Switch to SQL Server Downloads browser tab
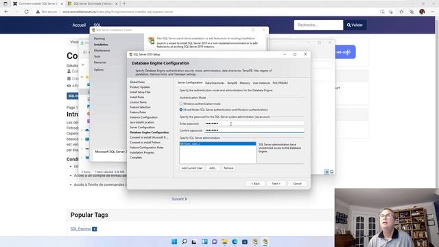Image resolution: width=439 pixels, height=247 pixels. pyautogui.click(x=93, y=3)
